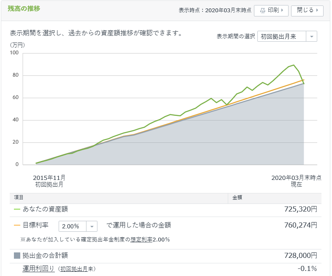
Task: Click the green legend line for あなたの資産額
Action: (17, 209)
